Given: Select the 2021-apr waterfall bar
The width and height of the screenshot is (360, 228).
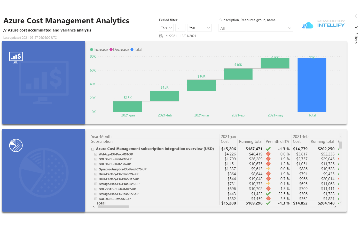Looking at the screenshot, I should pos(238,74).
